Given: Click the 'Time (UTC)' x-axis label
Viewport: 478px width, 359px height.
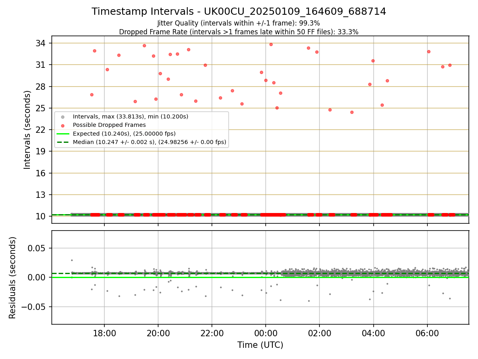Looking at the screenshot, I should 260,345.
